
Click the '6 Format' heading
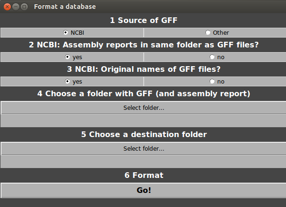(143, 176)
